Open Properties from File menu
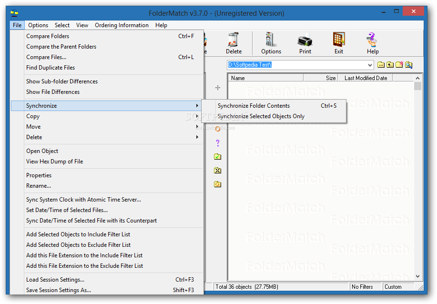437x304 pixels. click(107, 175)
